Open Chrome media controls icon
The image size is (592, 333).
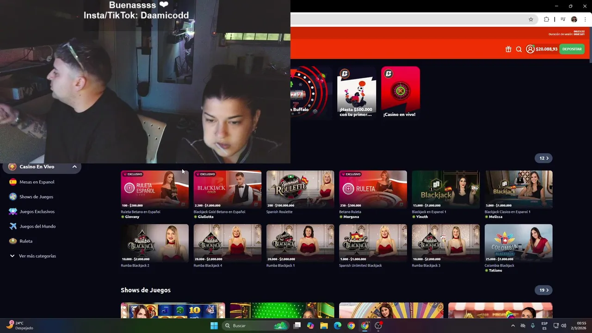point(563,19)
